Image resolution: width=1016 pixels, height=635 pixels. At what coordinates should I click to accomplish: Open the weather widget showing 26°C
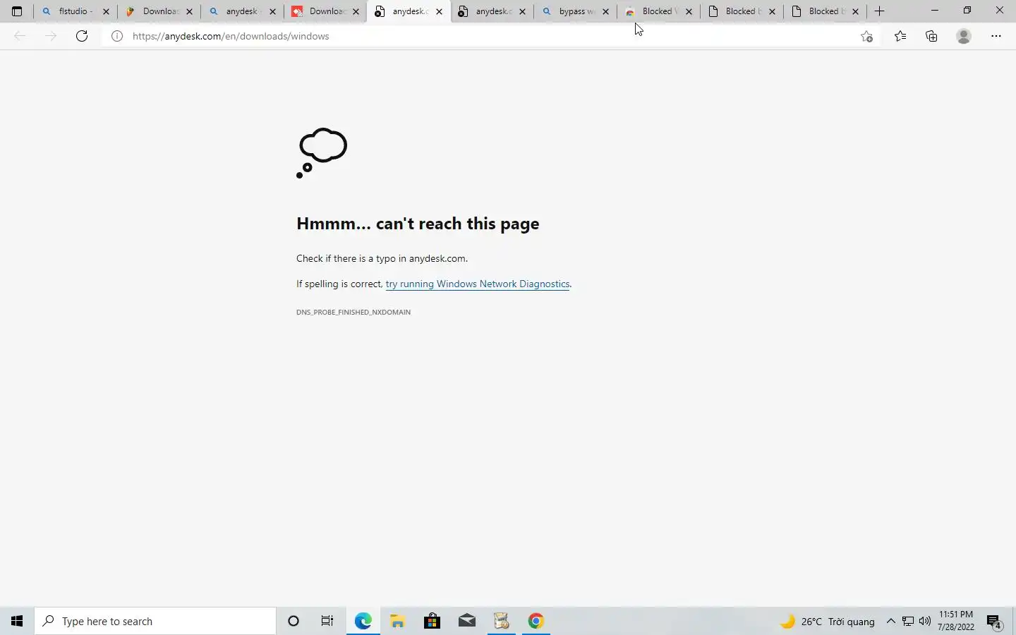(827, 622)
